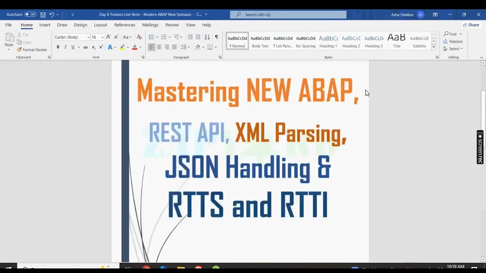The width and height of the screenshot is (486, 273).
Task: Open Paragraph dialog launcher
Action: click(220, 57)
